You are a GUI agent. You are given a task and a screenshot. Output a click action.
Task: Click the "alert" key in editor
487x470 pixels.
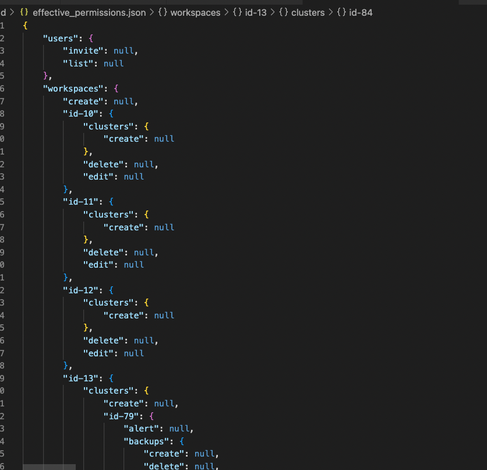point(142,429)
